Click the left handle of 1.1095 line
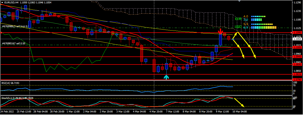303x115 pixels. tap(1, 33)
